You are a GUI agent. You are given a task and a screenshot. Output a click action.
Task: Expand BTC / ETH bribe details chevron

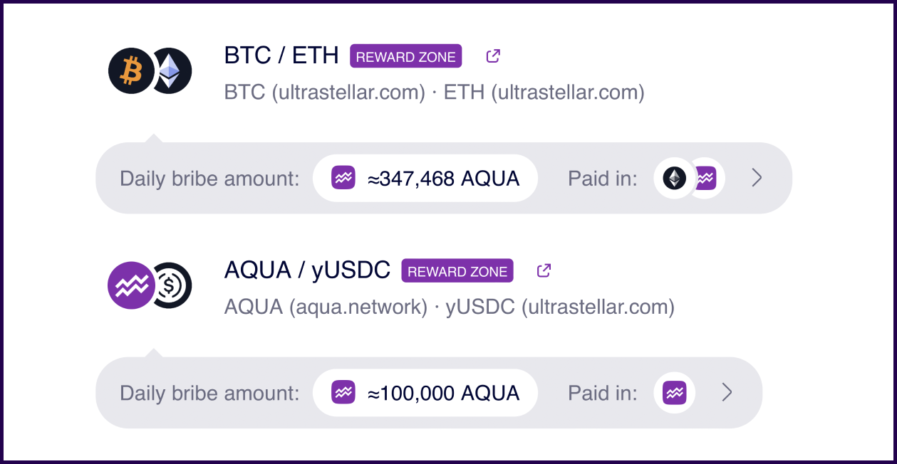[x=757, y=178]
